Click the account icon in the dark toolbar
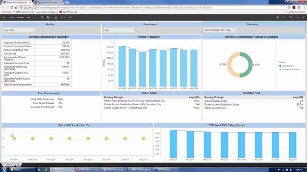This screenshot has width=307, height=172. point(290,18)
